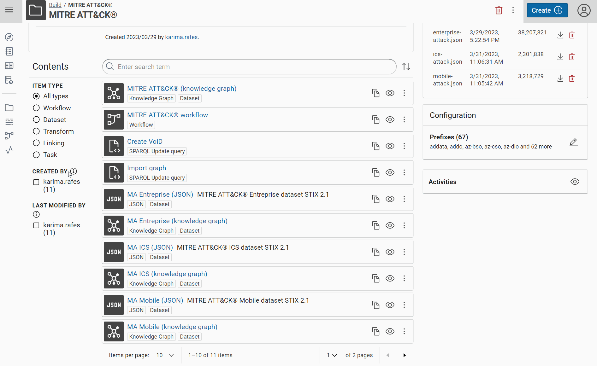Click the red delete project trash icon
The width and height of the screenshot is (597, 366).
click(499, 10)
